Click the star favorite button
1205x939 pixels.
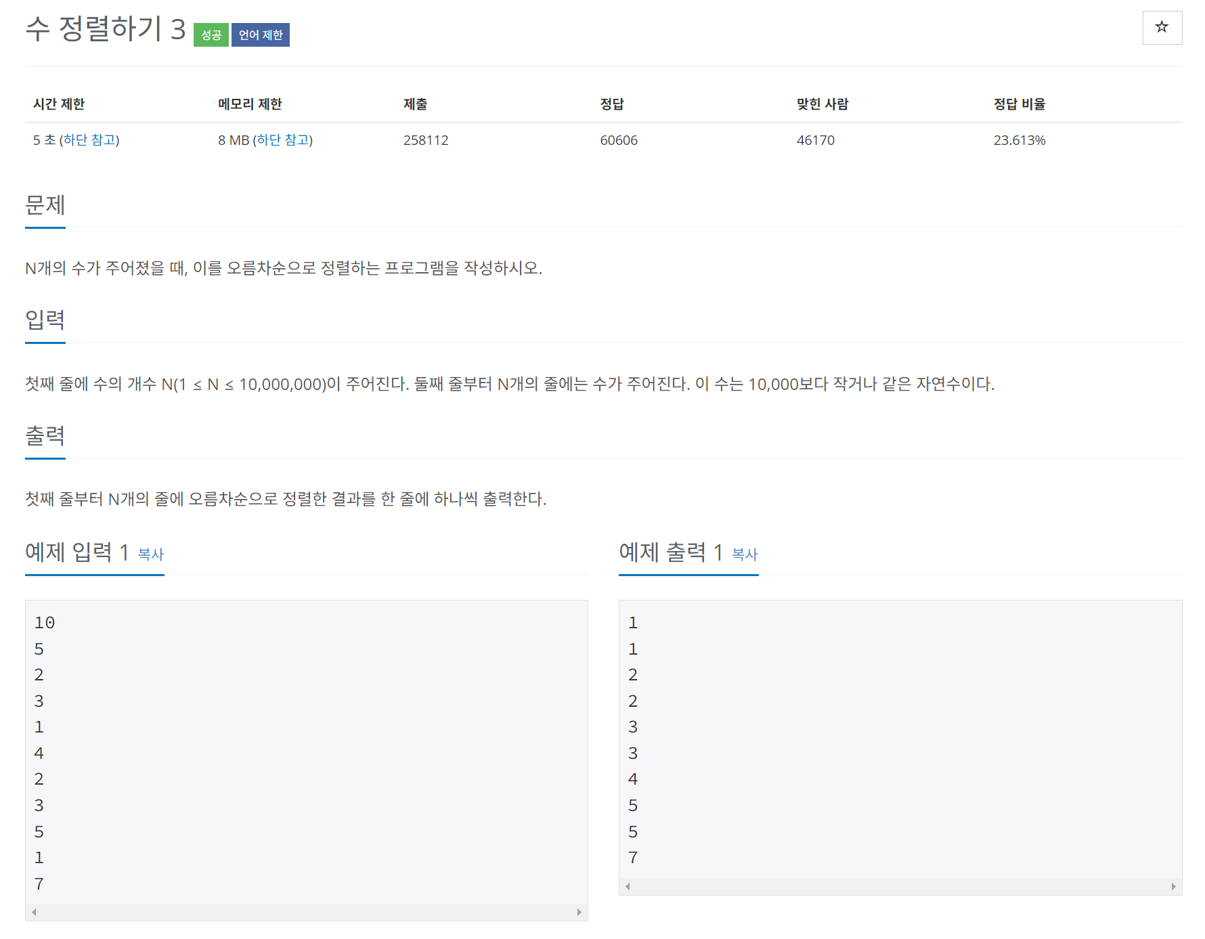pos(1162,28)
